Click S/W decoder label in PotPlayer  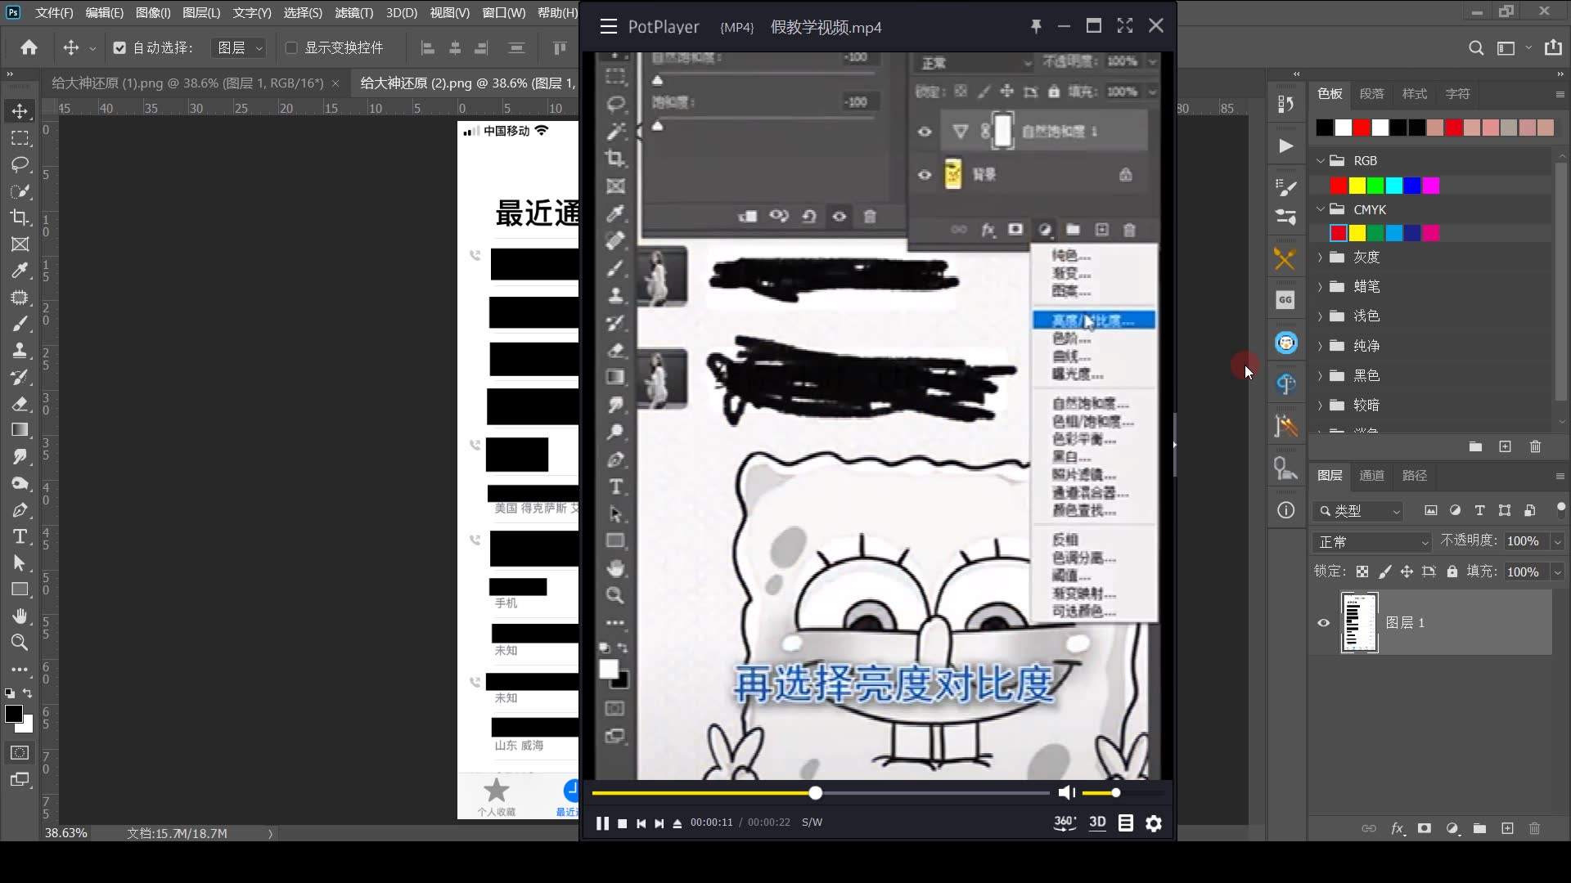click(x=812, y=822)
